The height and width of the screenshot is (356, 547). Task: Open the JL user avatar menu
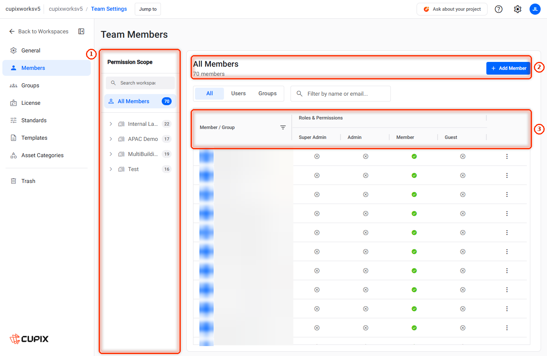[x=535, y=9]
